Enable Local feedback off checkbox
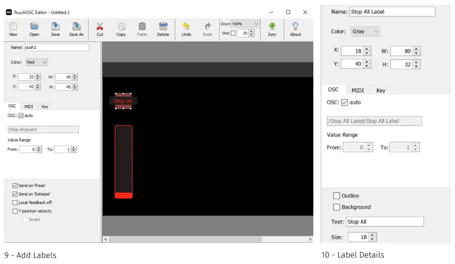 pos(15,203)
